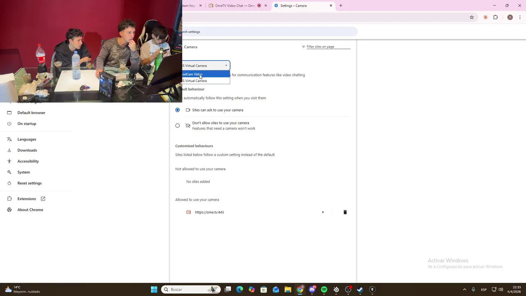Click the Downloads arrow icon
Screen dimensions: 526x296
[9, 150]
